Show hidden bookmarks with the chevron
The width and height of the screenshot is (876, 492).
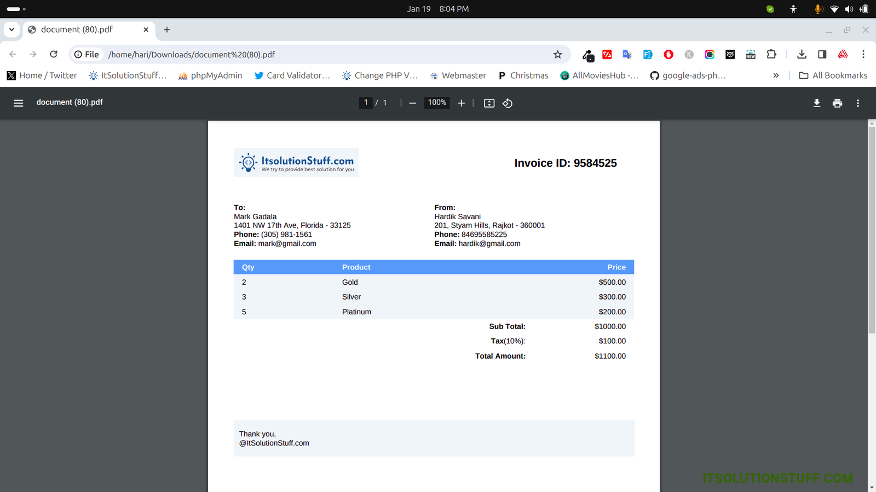(776, 75)
